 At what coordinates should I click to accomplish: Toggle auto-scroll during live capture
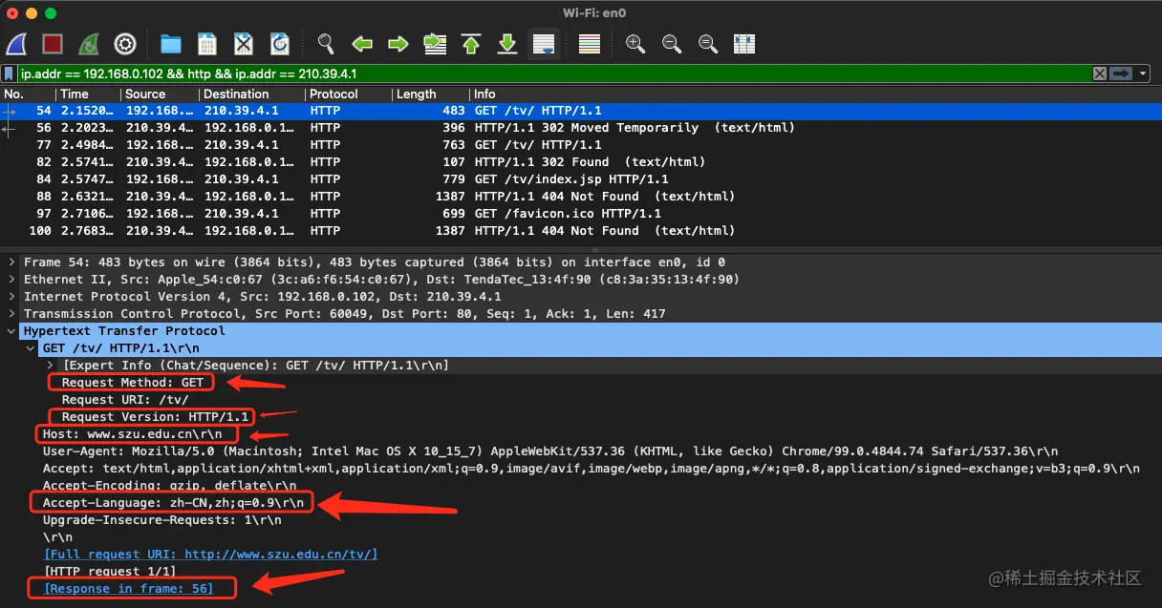click(x=544, y=44)
